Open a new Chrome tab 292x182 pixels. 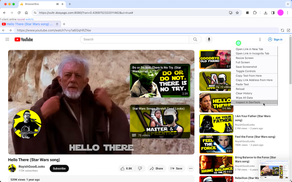(x=70, y=4)
